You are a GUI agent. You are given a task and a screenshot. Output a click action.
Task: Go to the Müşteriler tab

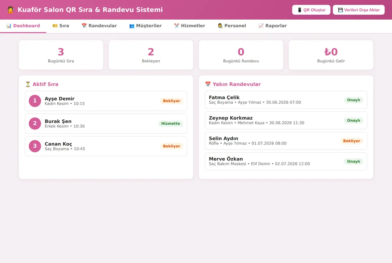point(145,26)
